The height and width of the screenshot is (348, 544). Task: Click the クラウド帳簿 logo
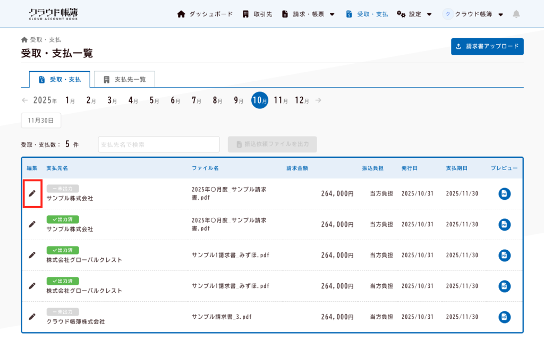click(53, 14)
